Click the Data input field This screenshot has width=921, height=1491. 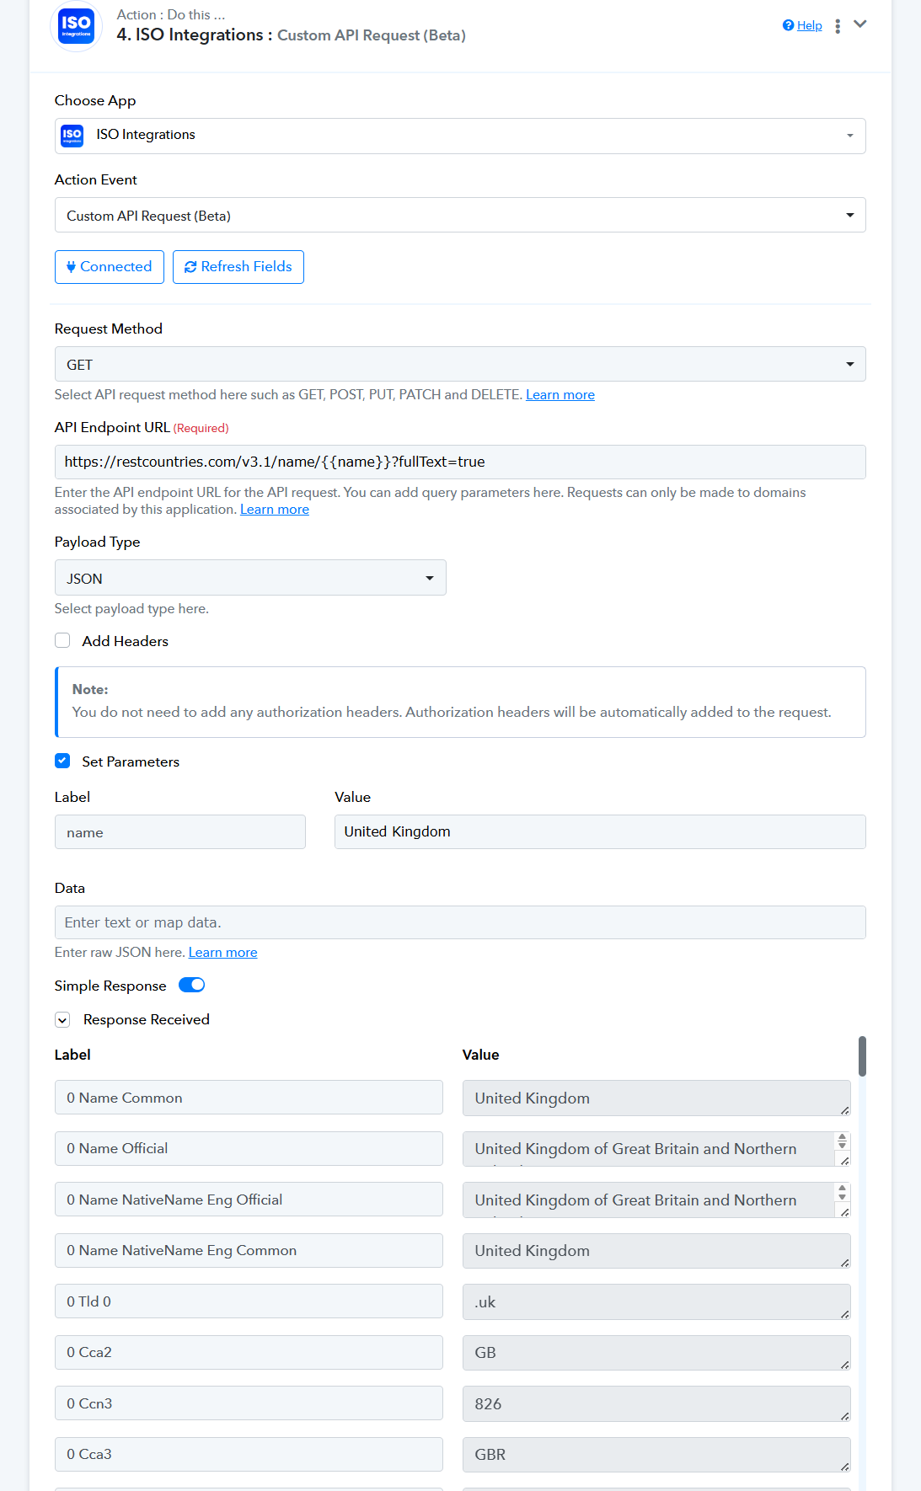click(x=460, y=922)
